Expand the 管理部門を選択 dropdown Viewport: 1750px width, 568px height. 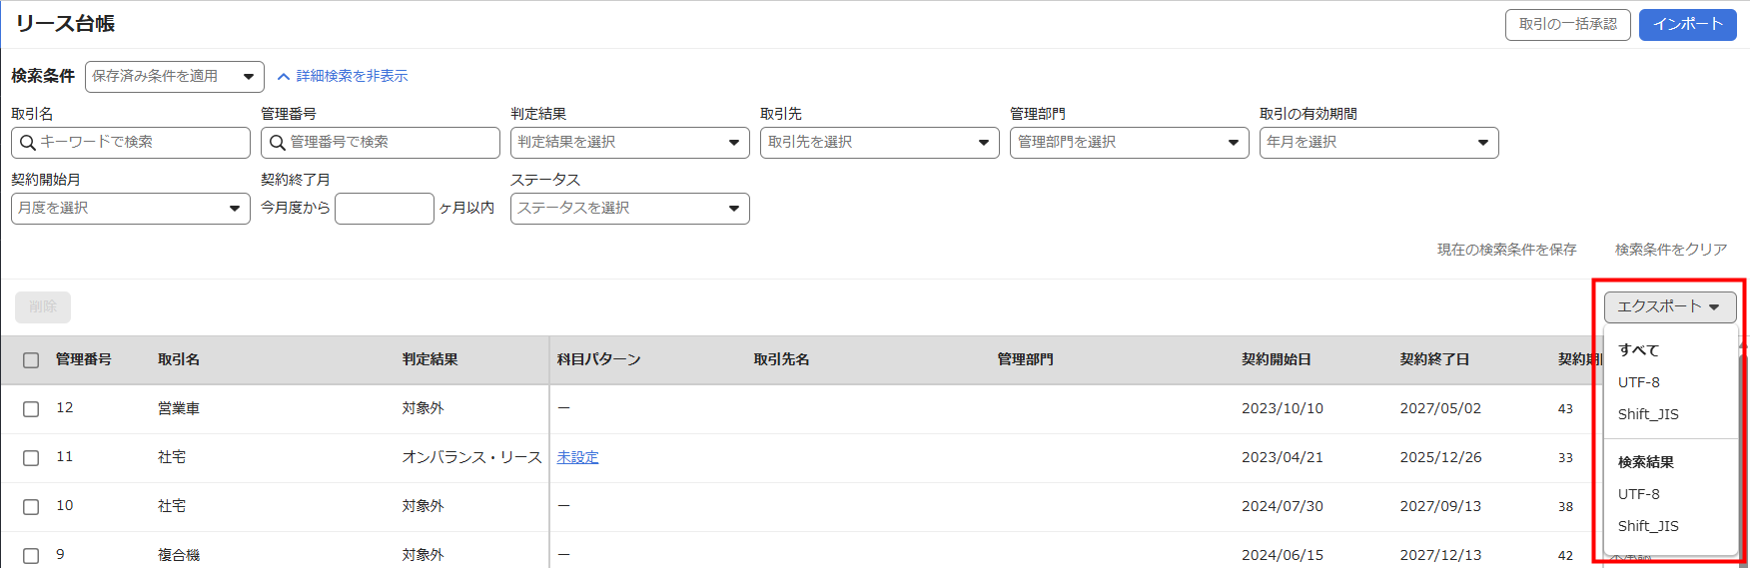click(1129, 143)
